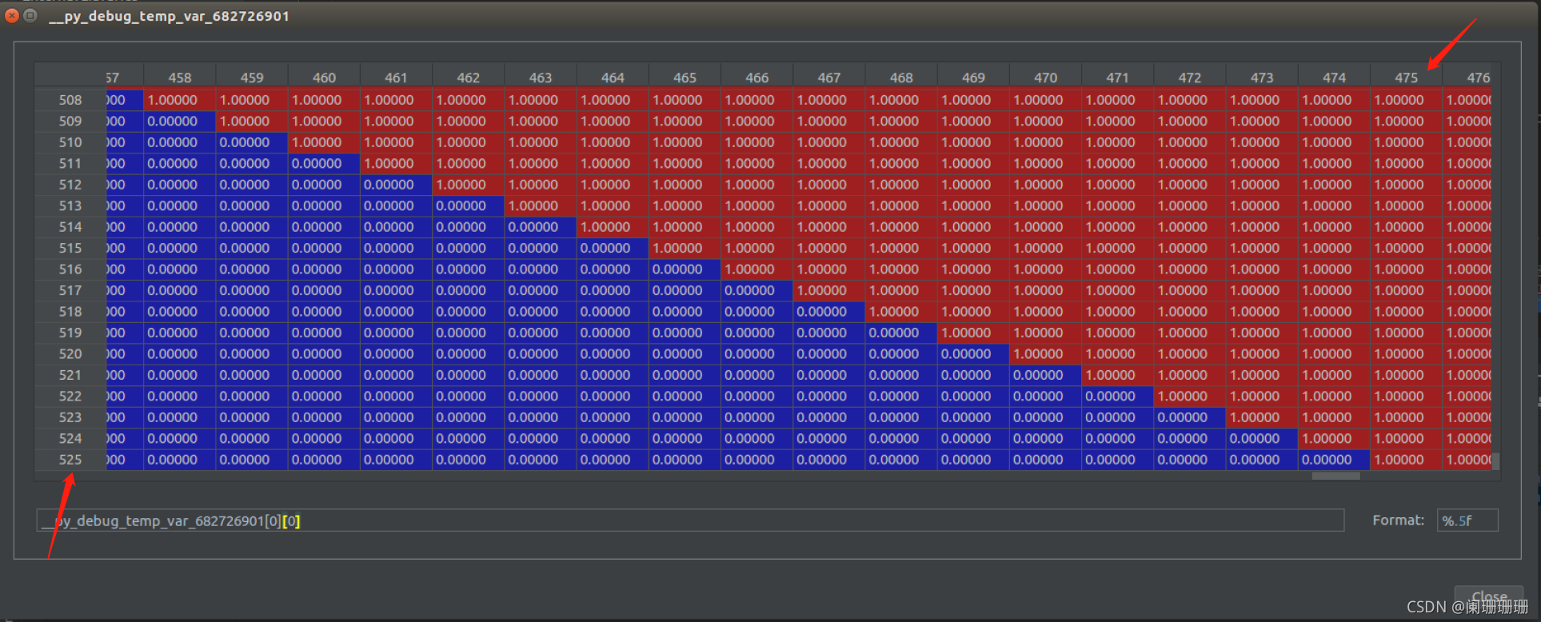This screenshot has height=622, width=1541.
Task: Select column header 469
Action: tap(973, 78)
